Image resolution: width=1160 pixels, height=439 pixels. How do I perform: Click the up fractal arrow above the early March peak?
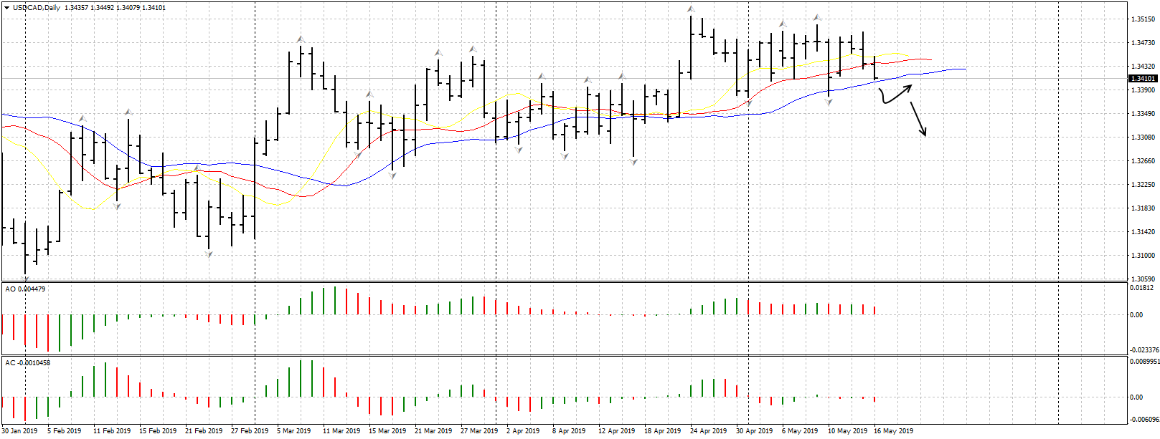click(x=301, y=39)
